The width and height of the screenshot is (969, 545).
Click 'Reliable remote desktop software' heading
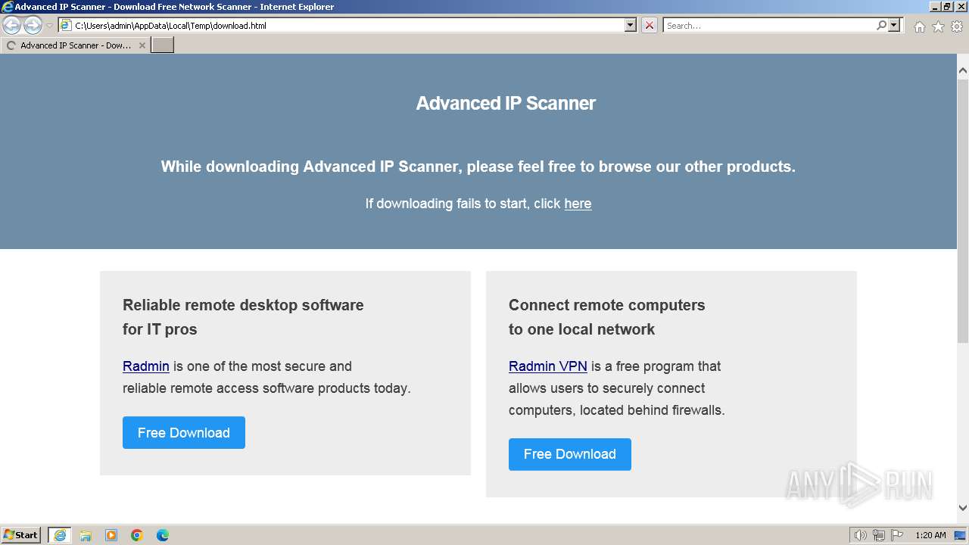click(243, 305)
